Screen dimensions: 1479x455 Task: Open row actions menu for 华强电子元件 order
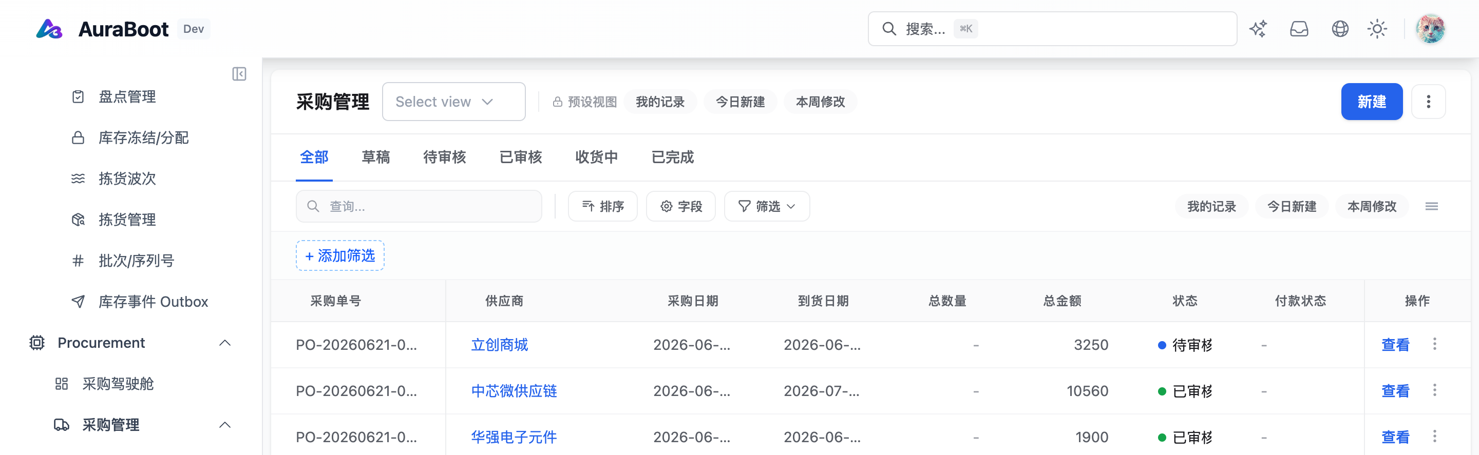point(1435,437)
